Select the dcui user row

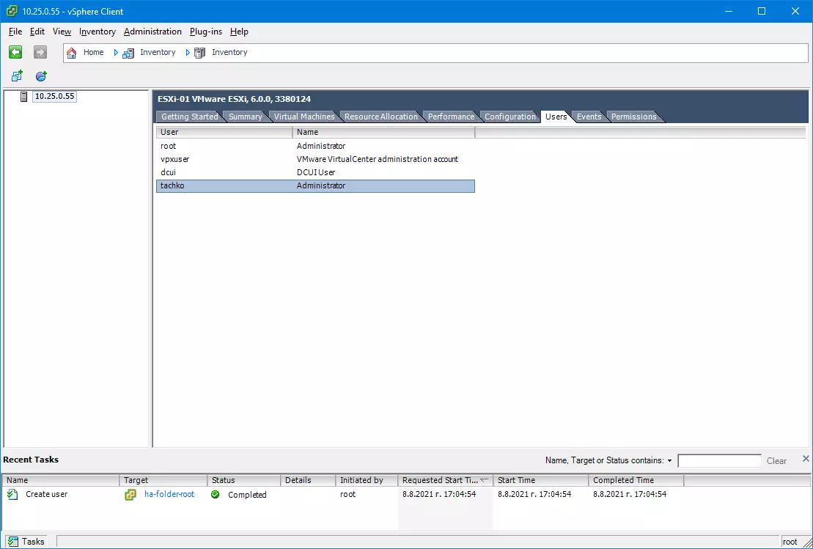pyautogui.click(x=315, y=172)
